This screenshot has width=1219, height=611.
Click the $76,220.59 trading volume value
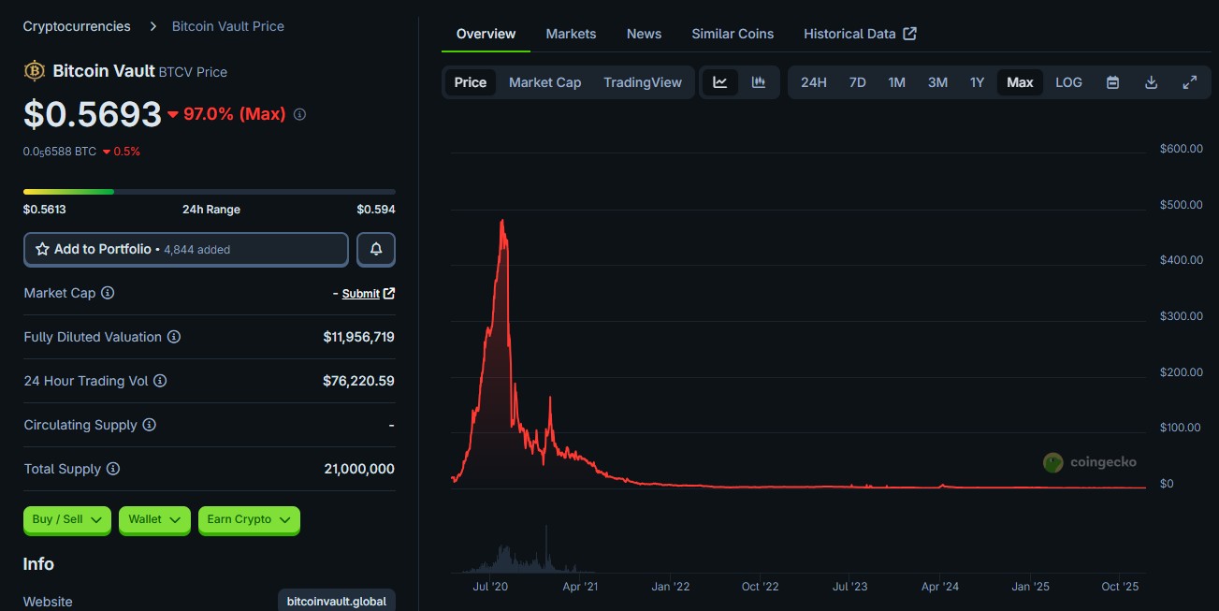358,381
